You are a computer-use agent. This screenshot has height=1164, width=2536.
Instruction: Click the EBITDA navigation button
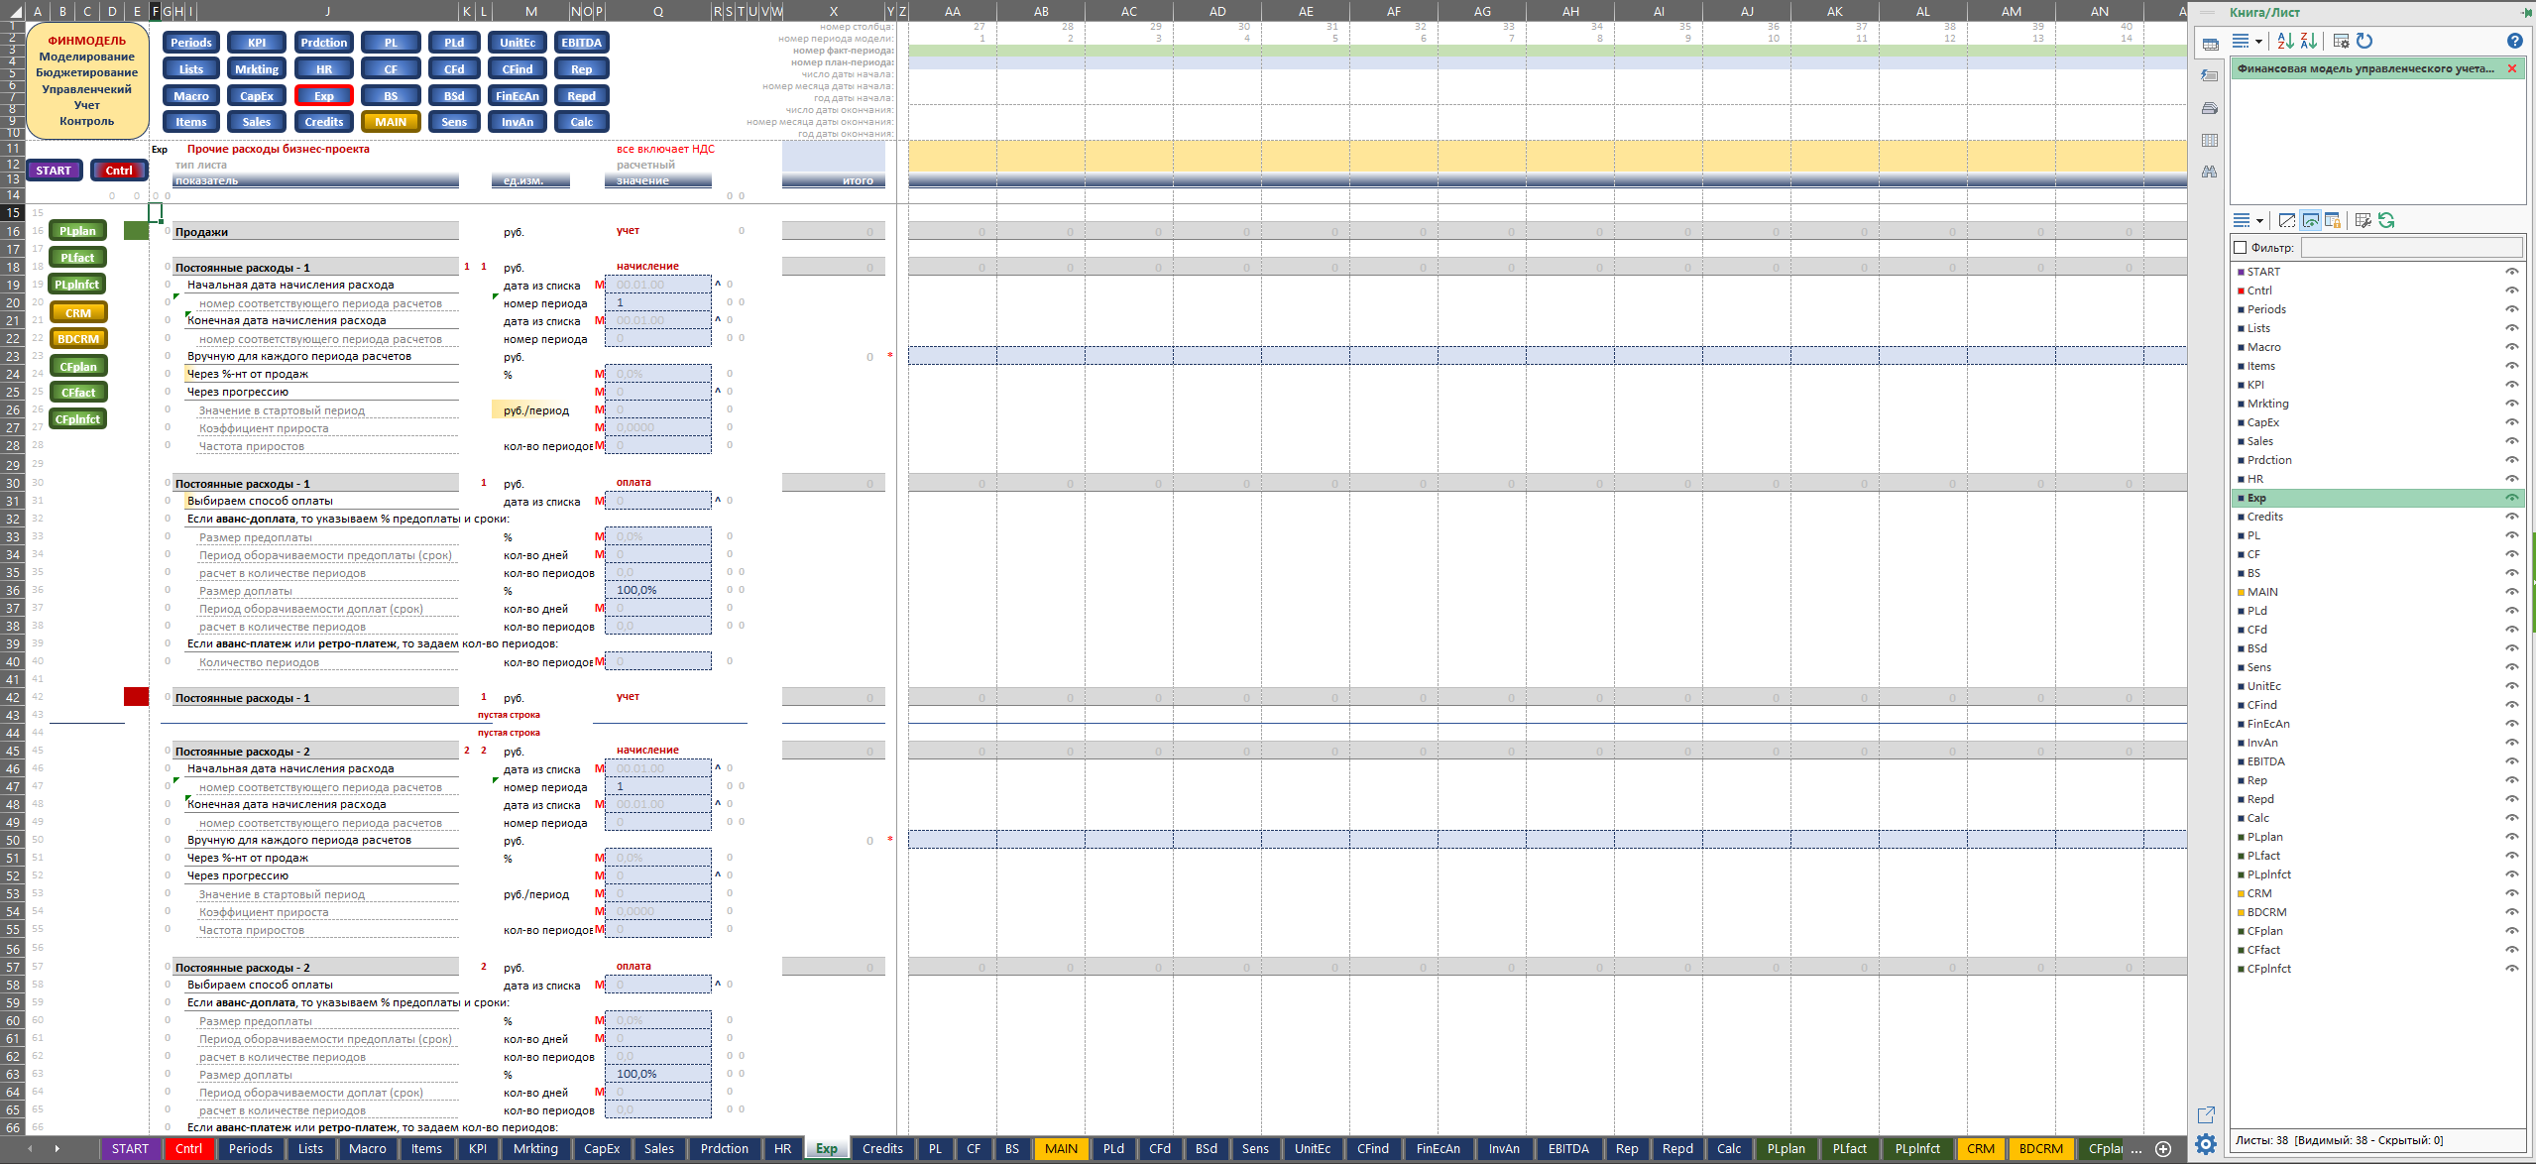tap(582, 43)
